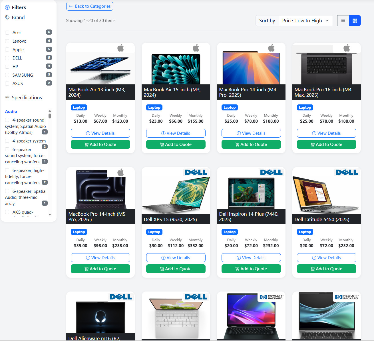Click the Laptop tag on MacBook Air 15-inch
Viewport: 374px width, 341px height.
[154, 108]
